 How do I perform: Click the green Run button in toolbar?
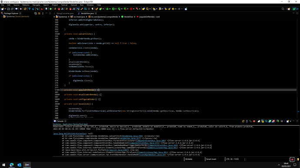113,9
